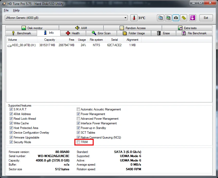
Task: Toggle the Power Management checkbox
Action: 79,114
